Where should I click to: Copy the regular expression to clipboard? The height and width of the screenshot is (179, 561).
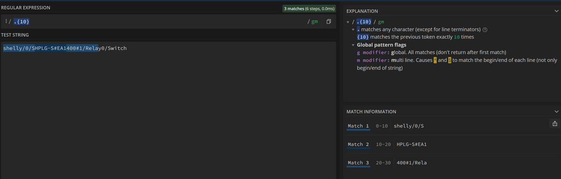coord(329,22)
